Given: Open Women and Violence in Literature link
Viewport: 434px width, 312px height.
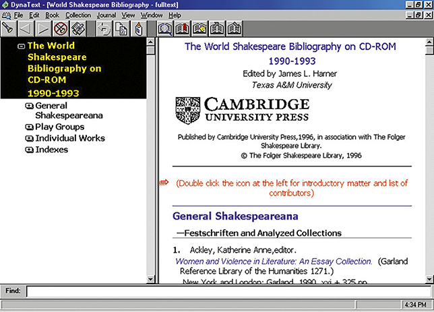Looking at the screenshot, I should pos(274,261).
